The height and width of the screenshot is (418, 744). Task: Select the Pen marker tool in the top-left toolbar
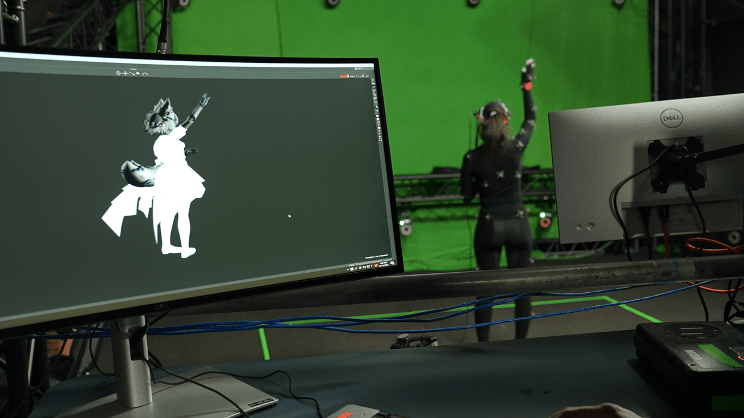132,74
